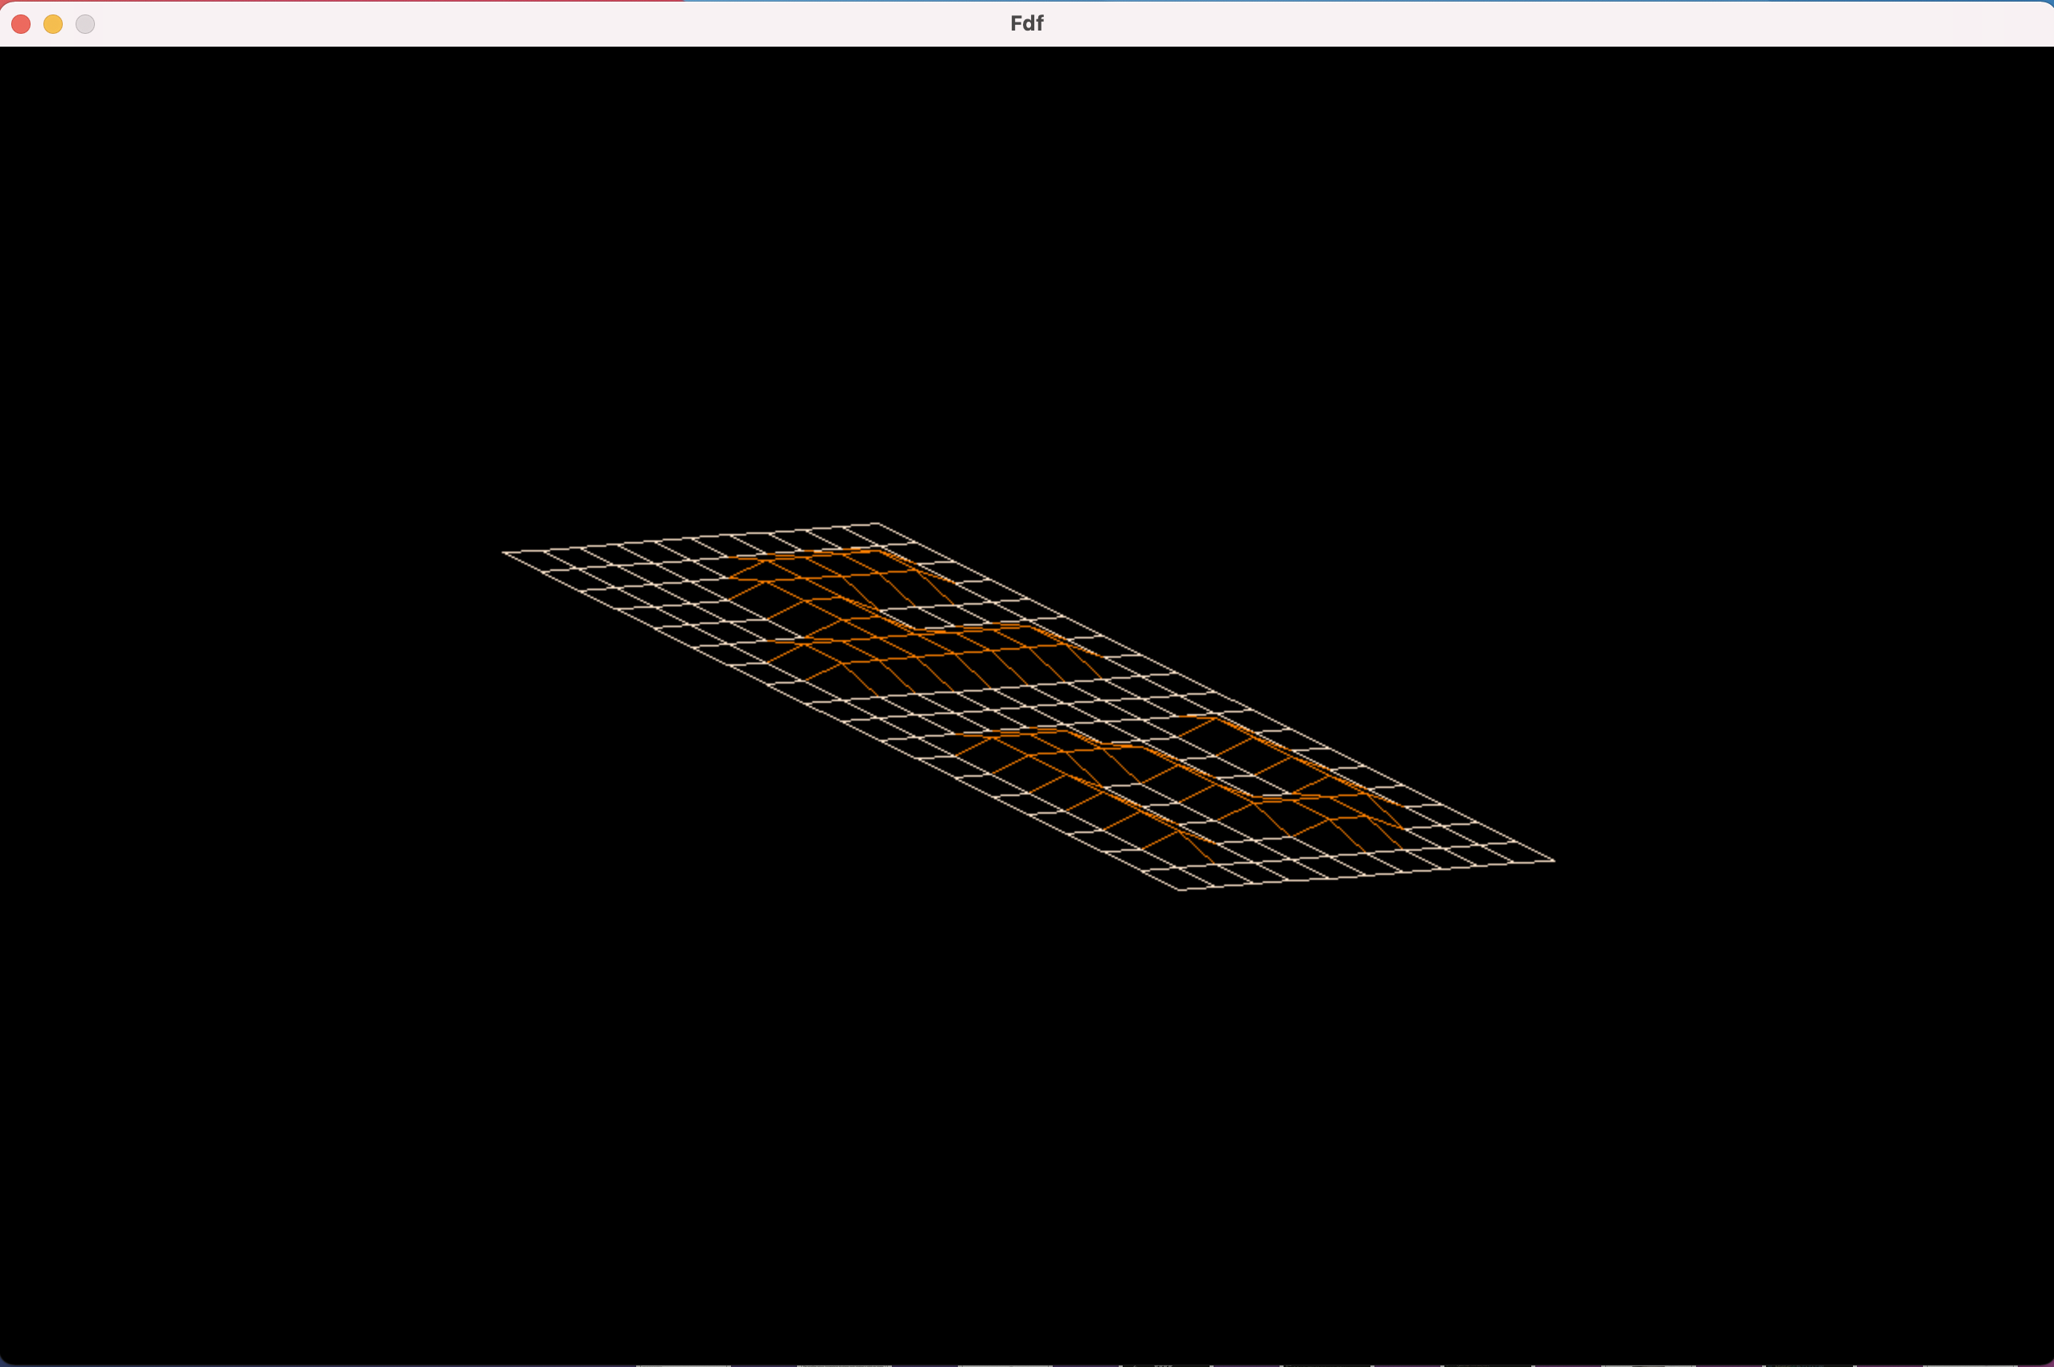Click the rightmost corner of the wireframe grid
Screen dimensions: 2054x1367
[x=1554, y=860]
